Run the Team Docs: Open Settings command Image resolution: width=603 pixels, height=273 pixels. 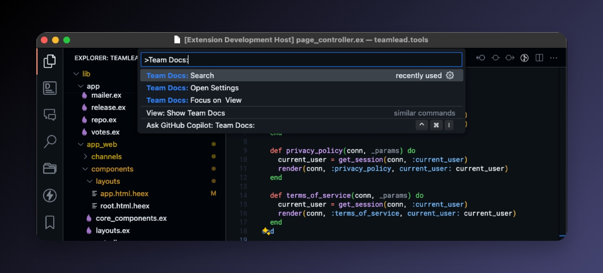301,88
